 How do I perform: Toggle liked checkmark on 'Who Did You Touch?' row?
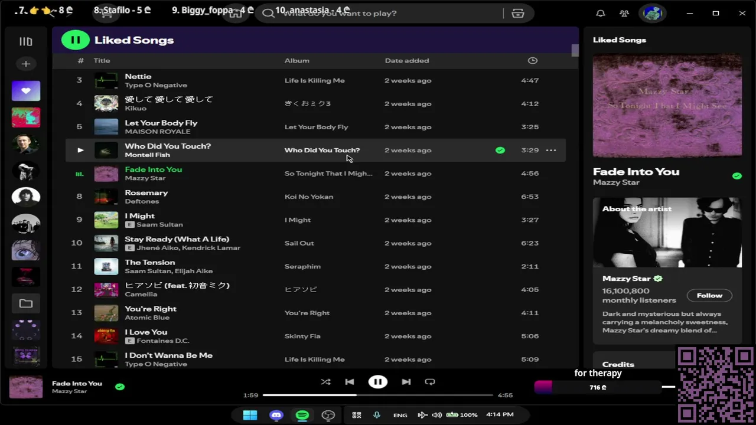500,150
